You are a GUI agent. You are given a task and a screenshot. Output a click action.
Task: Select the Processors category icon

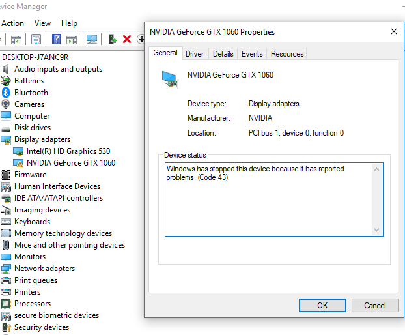[x=6, y=304]
